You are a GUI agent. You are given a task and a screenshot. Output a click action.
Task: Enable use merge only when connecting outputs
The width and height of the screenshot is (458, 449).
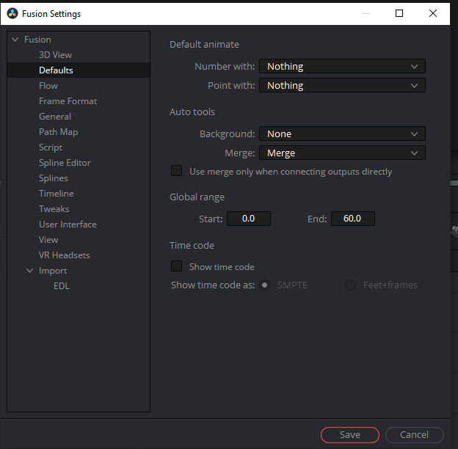(x=176, y=171)
